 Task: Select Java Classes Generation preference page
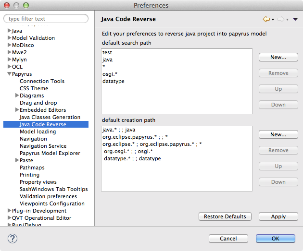50,117
